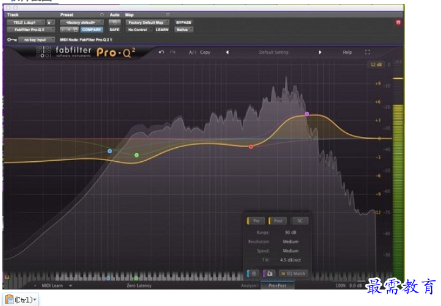Screen dimensions: 441x306
Task: Open the No Control dropdown
Action: click(x=139, y=29)
